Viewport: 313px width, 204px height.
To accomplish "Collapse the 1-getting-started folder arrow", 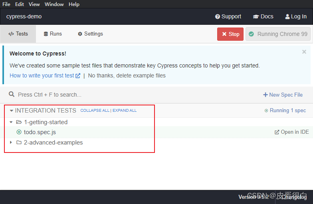I will point(11,122).
